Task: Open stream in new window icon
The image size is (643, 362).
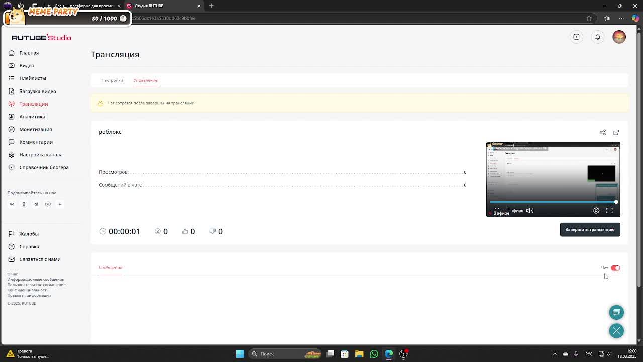Action: (616, 132)
